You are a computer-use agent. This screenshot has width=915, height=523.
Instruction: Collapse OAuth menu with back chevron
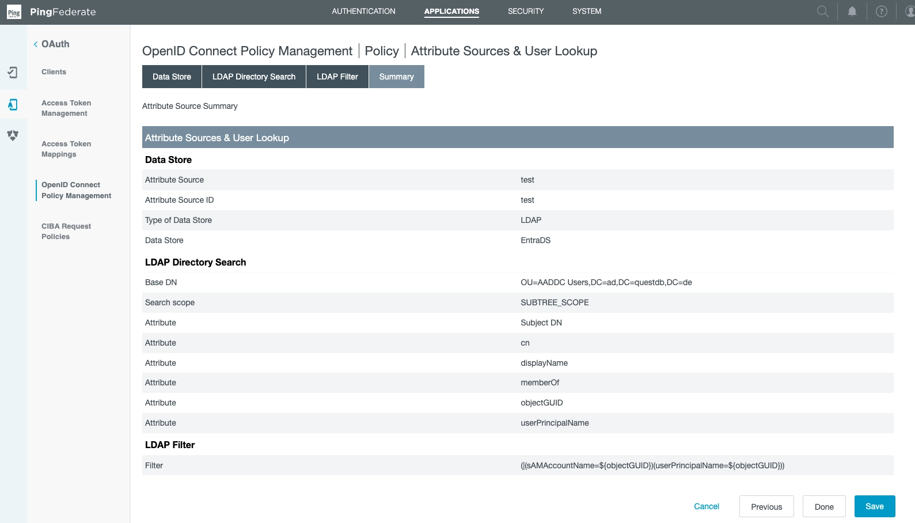tap(36, 44)
